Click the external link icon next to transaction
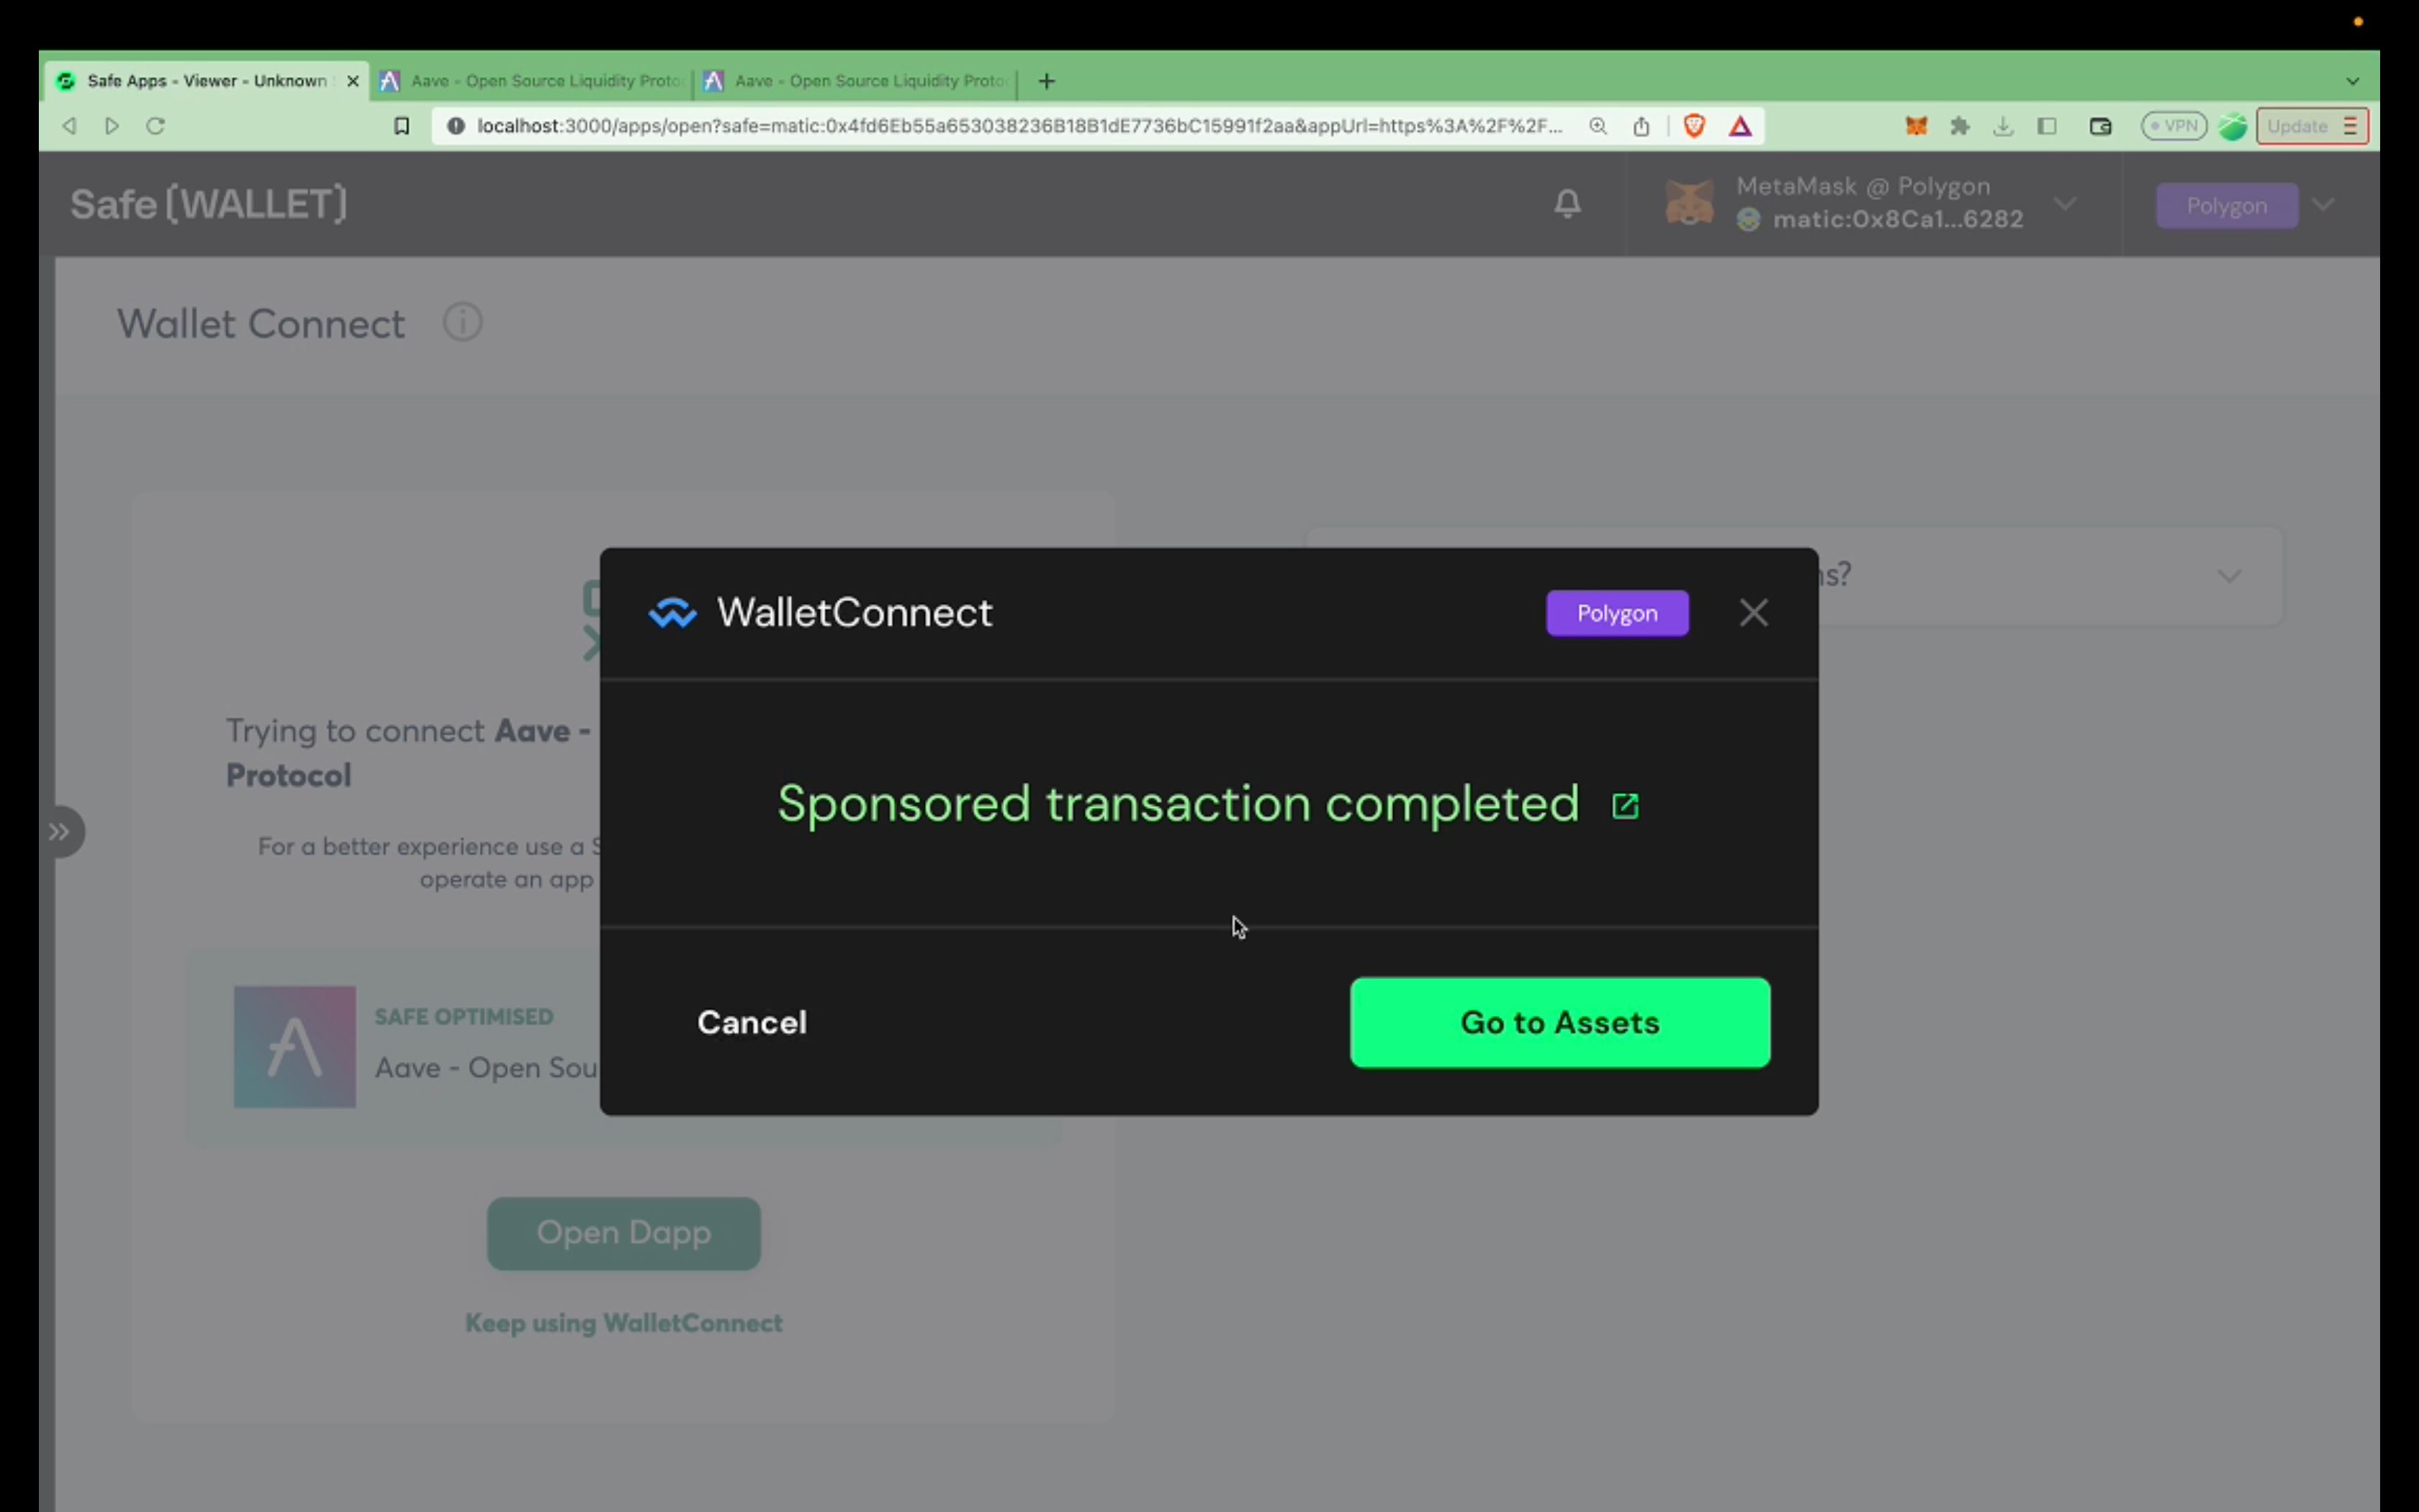Viewport: 2419px width, 1512px height. (x=1625, y=805)
